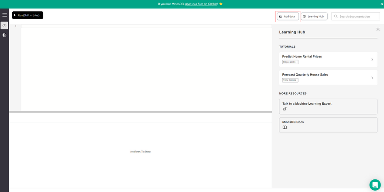This screenshot has height=192, width=384.
Task: Select the SQL editor code icon
Action: tap(4, 26)
